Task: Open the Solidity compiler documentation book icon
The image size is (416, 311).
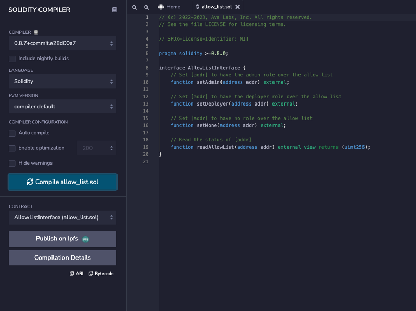Action: (x=114, y=10)
